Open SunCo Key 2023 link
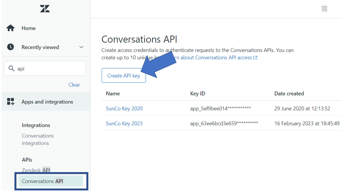Viewport: 342px width, 192px height. [124, 123]
